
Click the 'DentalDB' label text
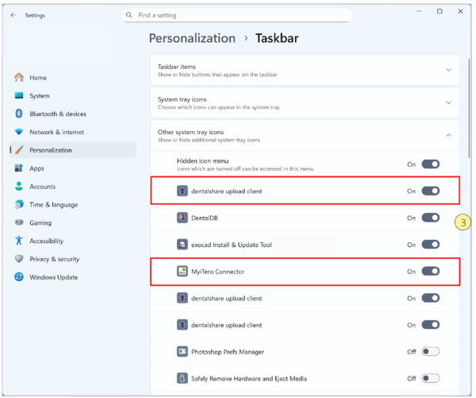click(x=205, y=218)
